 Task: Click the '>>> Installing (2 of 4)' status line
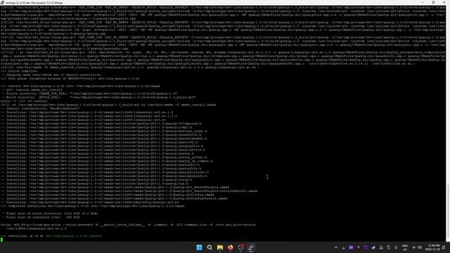click(x=51, y=236)
